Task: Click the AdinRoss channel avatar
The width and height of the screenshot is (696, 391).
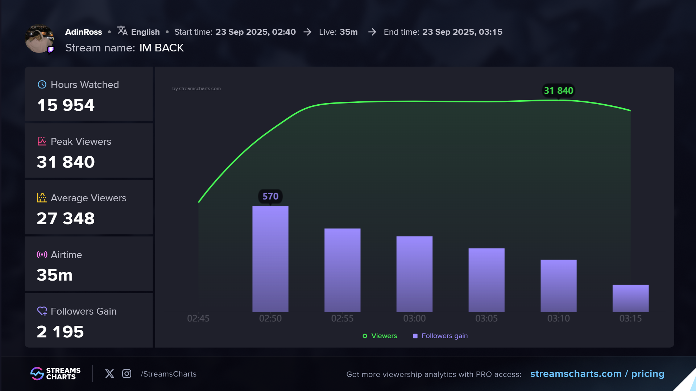Action: pyautogui.click(x=39, y=38)
